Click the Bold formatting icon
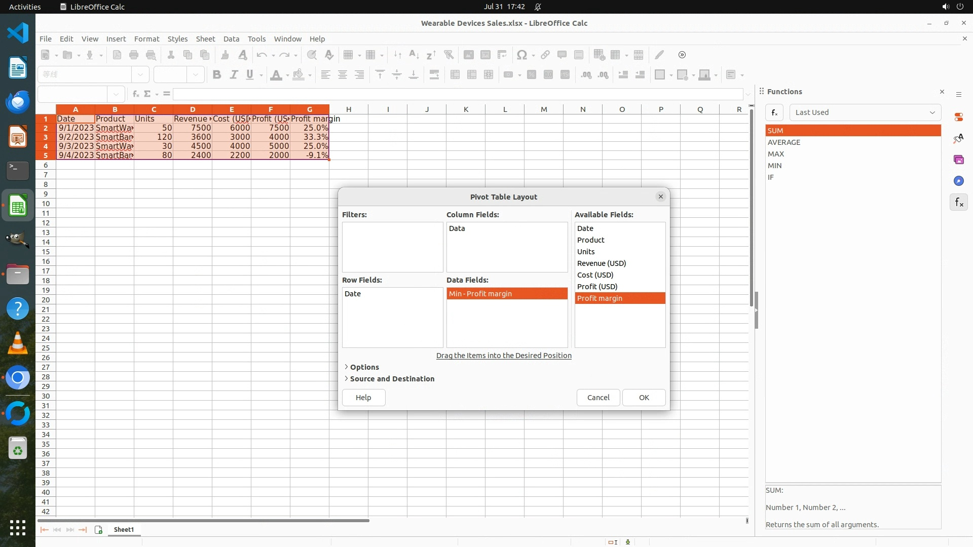The image size is (973, 547). (217, 75)
